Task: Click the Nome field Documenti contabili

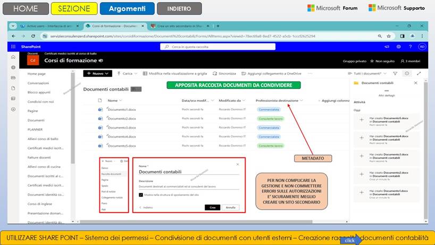Action: (x=189, y=171)
